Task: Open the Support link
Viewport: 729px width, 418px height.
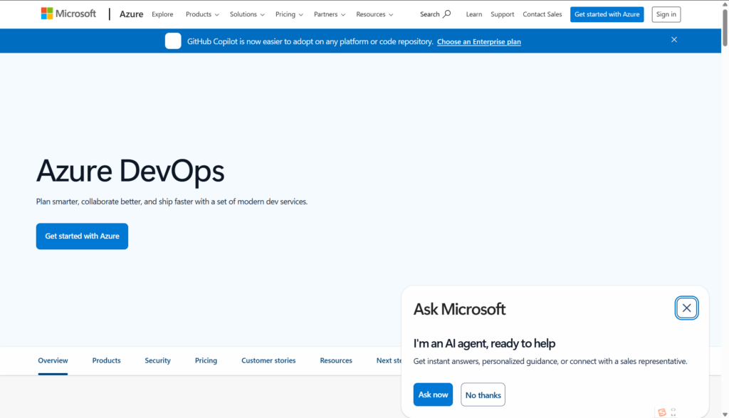Action: [502, 14]
